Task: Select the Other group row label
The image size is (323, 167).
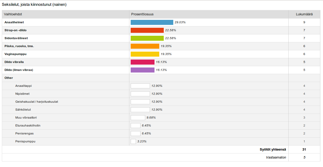Action: 9,78
